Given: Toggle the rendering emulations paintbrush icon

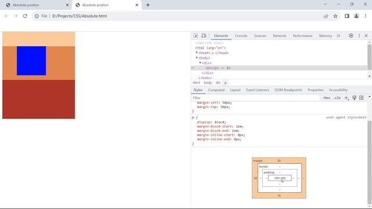Looking at the screenshot, I should click(354, 98).
